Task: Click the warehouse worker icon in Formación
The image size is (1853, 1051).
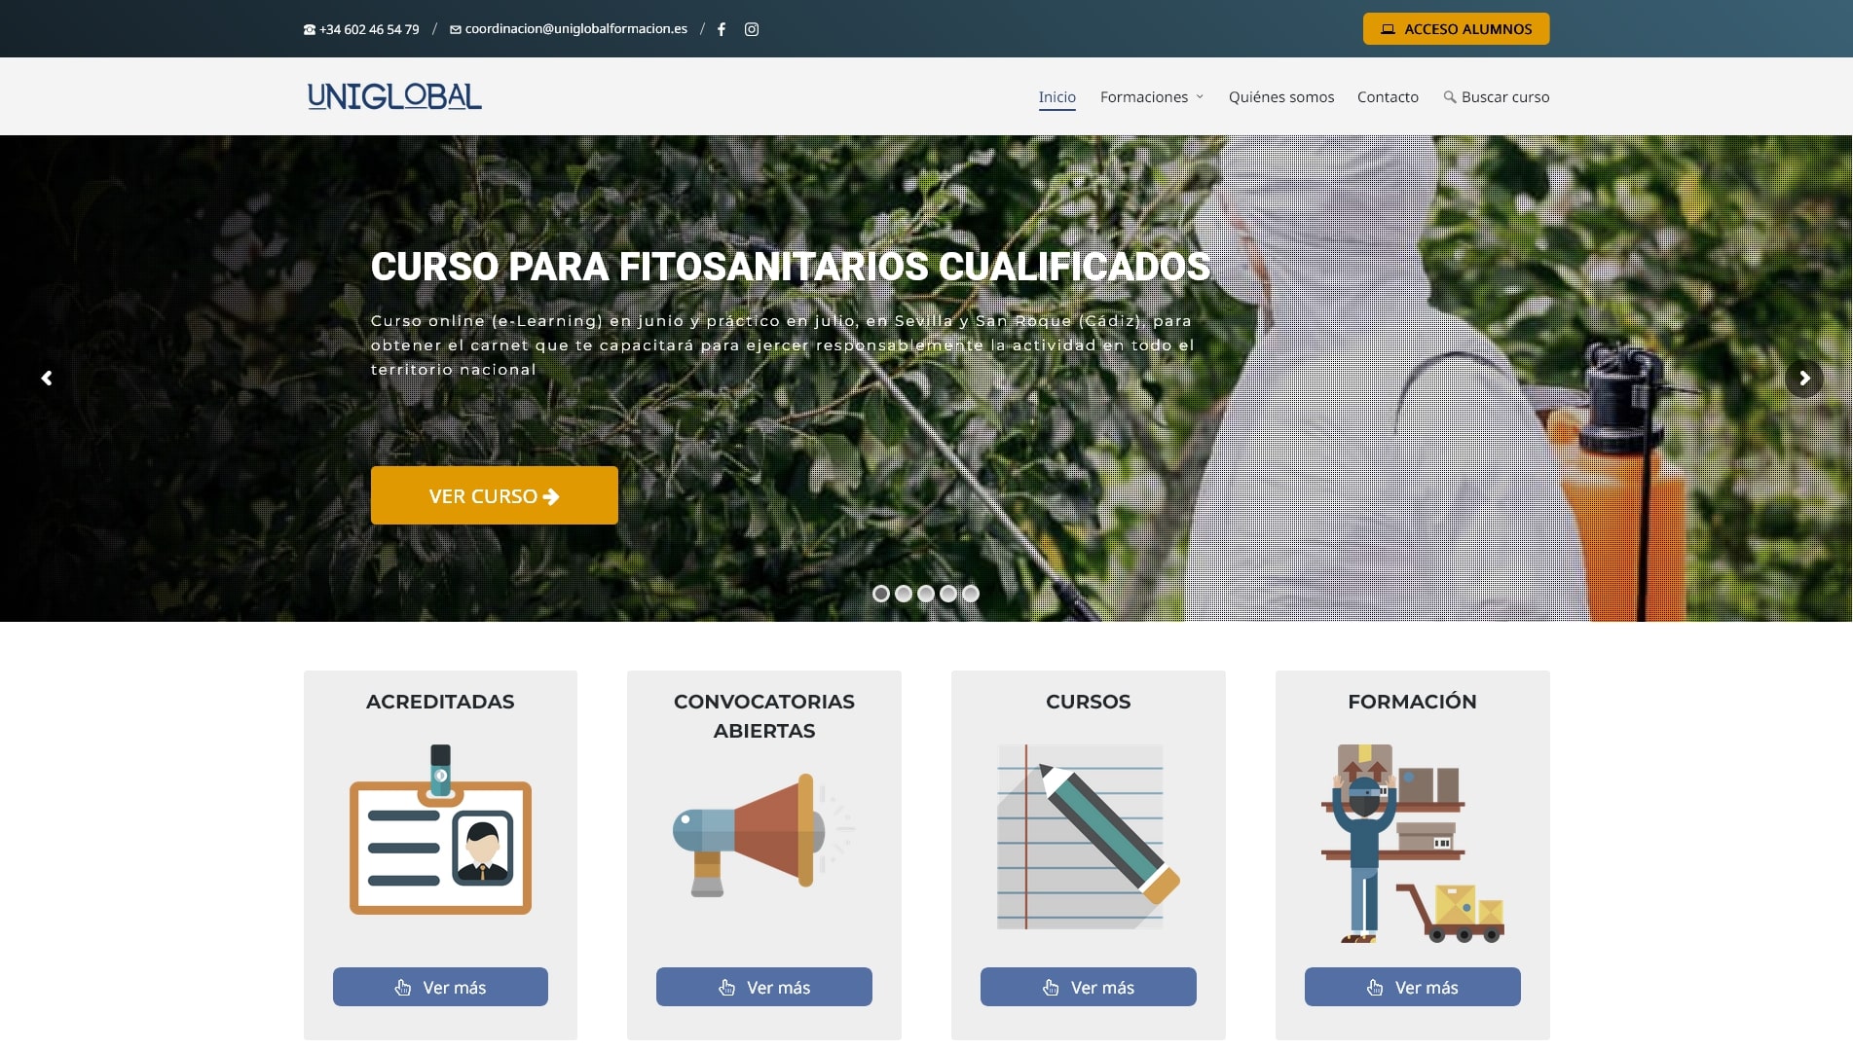Action: 1412,844
